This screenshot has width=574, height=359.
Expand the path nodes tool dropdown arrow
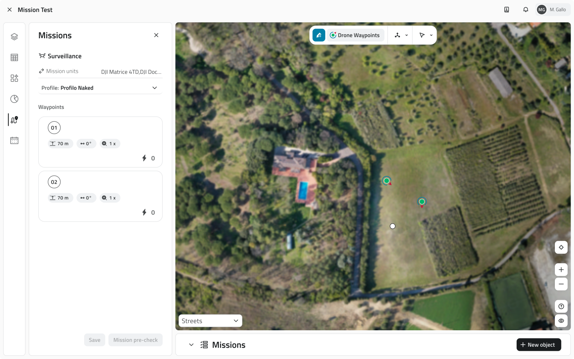407,35
